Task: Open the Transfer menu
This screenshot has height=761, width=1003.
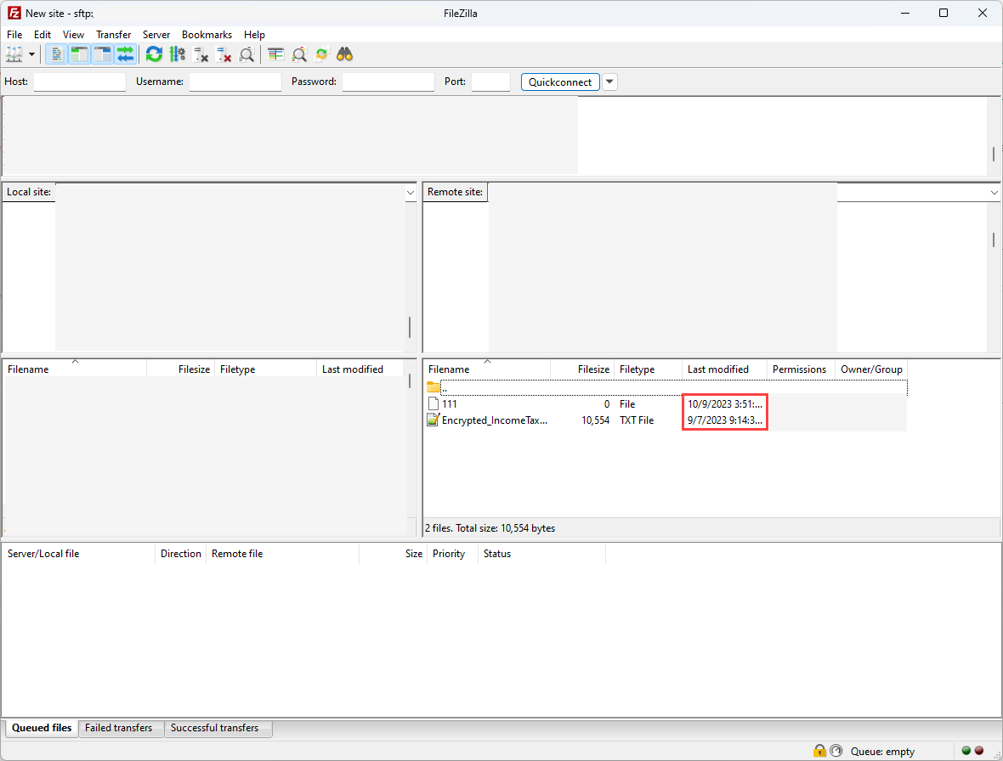Action: click(x=114, y=35)
